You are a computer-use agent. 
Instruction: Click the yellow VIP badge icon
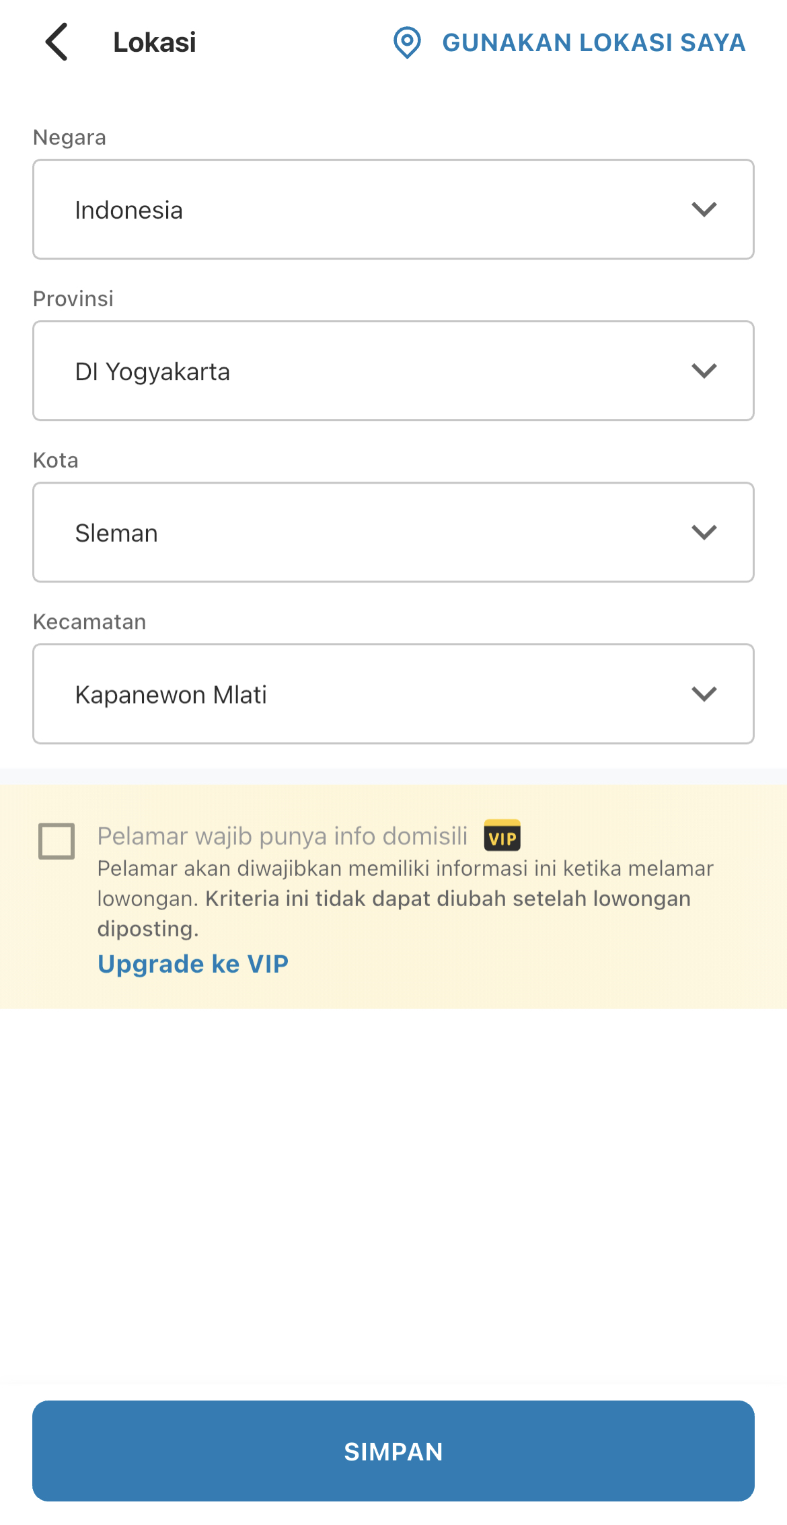click(x=502, y=836)
